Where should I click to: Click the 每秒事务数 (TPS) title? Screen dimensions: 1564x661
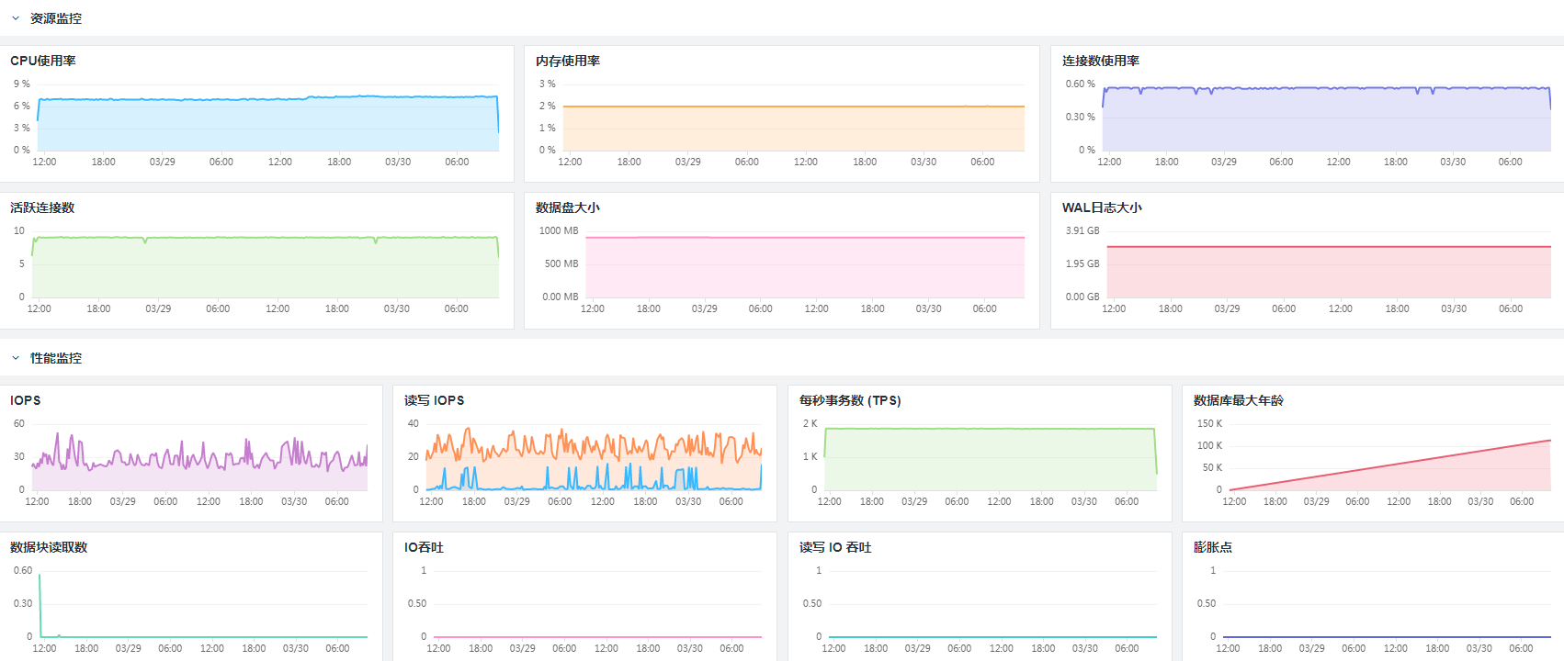(x=850, y=400)
